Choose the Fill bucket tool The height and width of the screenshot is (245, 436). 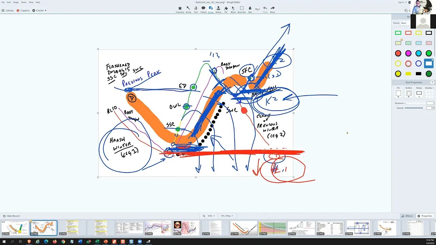(226, 9)
